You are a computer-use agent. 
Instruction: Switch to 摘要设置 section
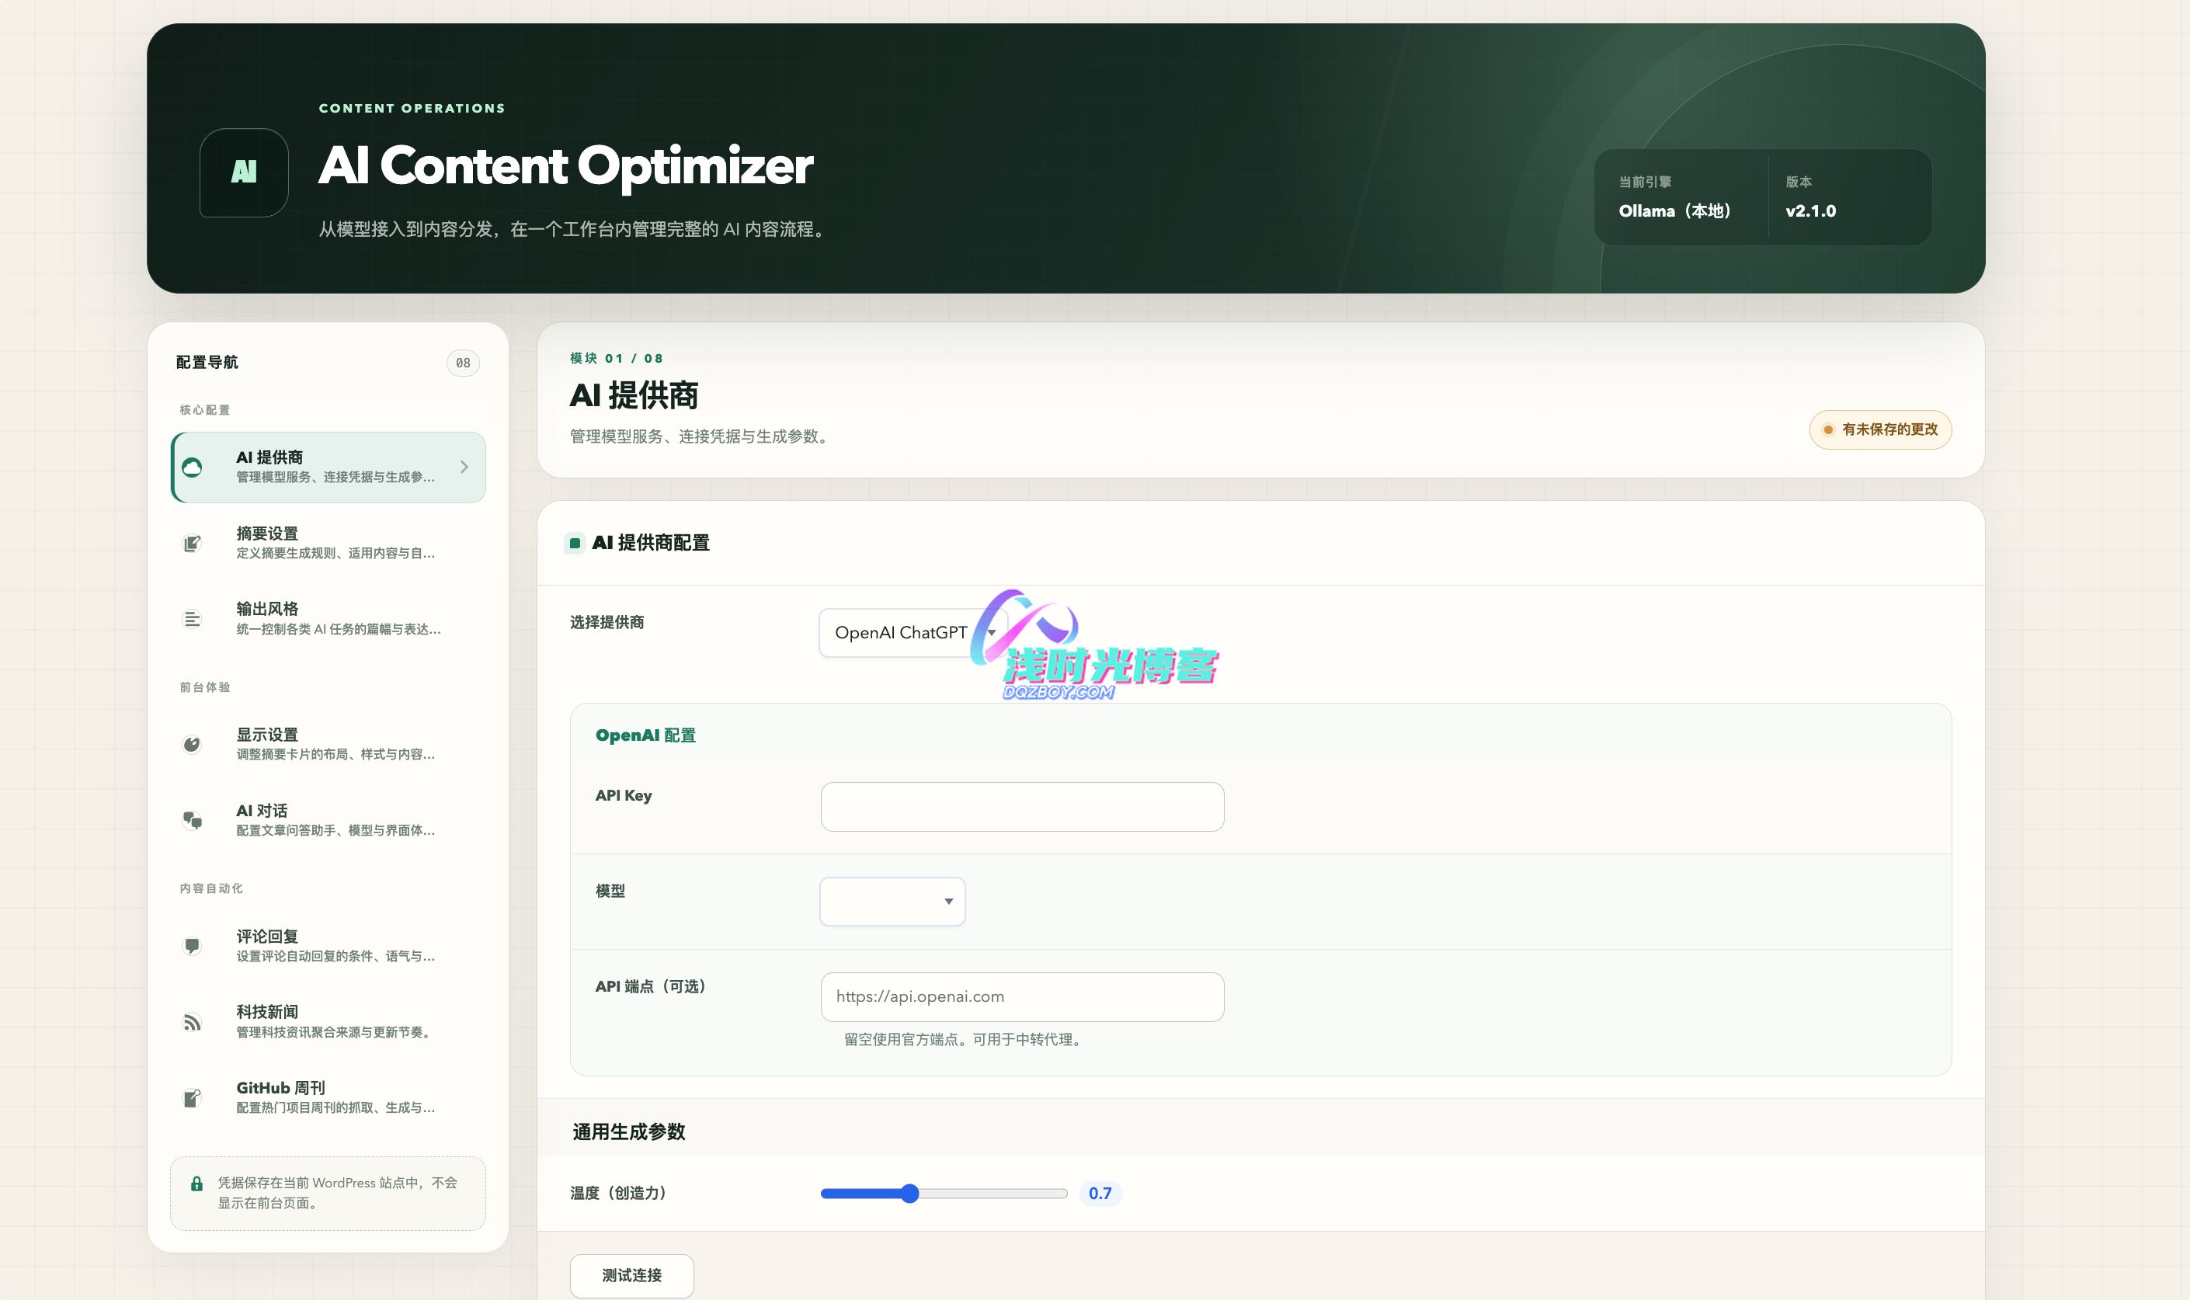328,543
